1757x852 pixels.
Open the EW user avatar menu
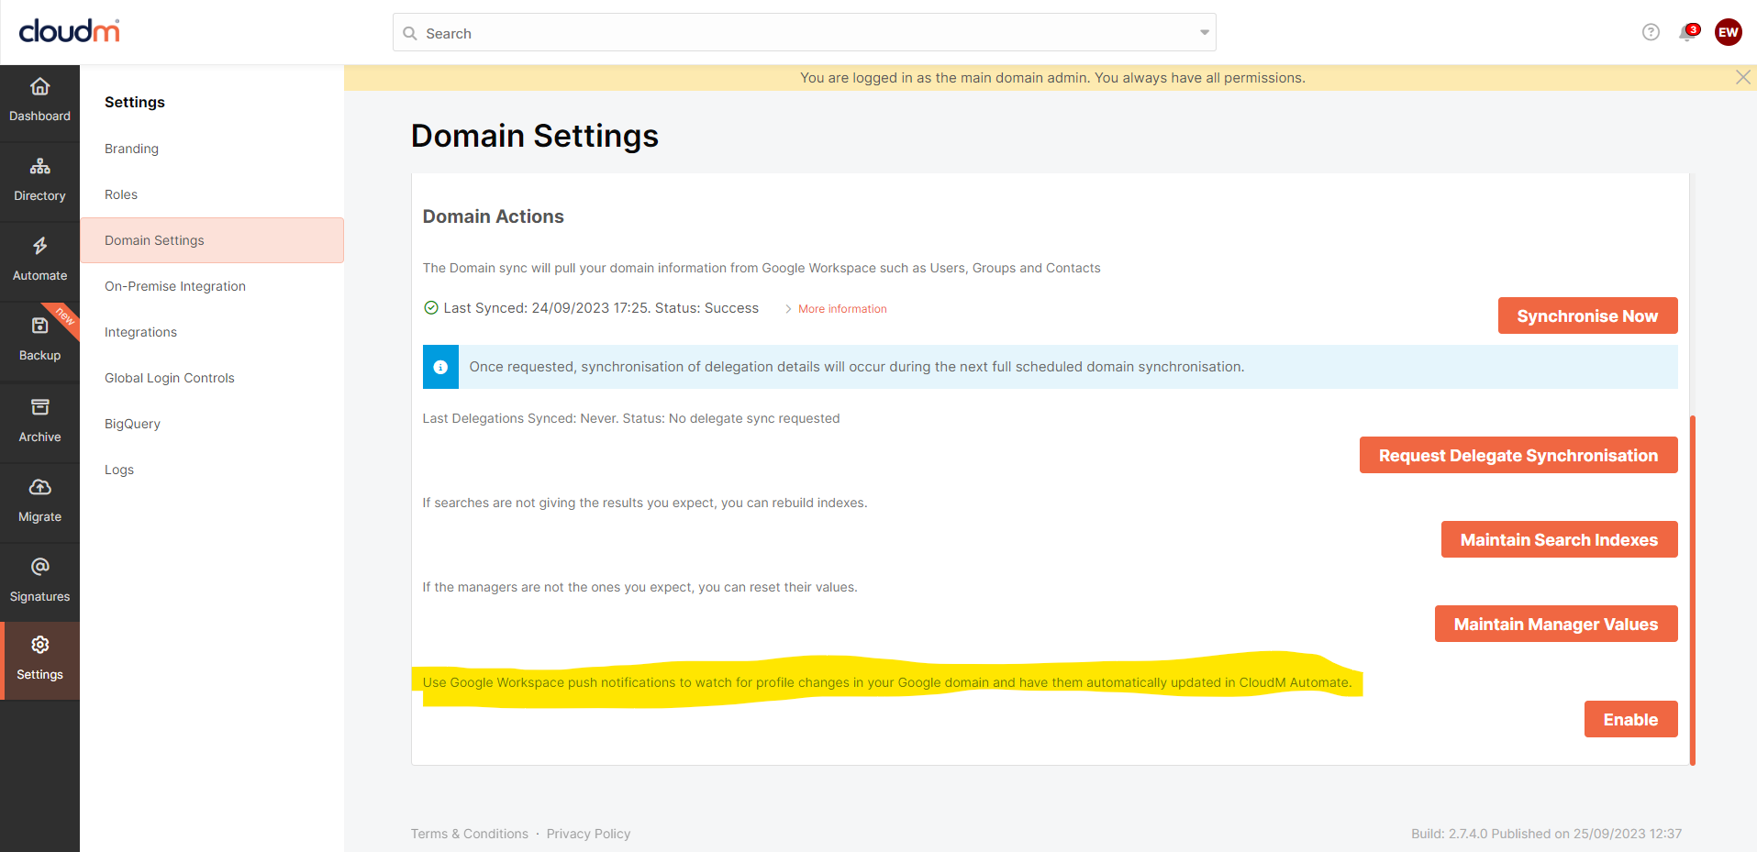coord(1728,32)
